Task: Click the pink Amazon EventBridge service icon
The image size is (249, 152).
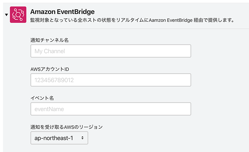Action: click(18, 15)
